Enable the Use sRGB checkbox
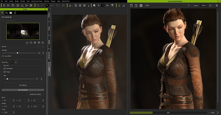 tap(3, 56)
